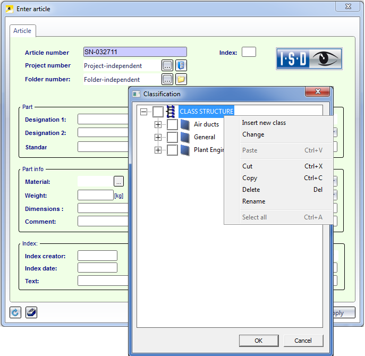
Task: Collapse the CLASS STRUCTURE root node
Action: [143, 112]
